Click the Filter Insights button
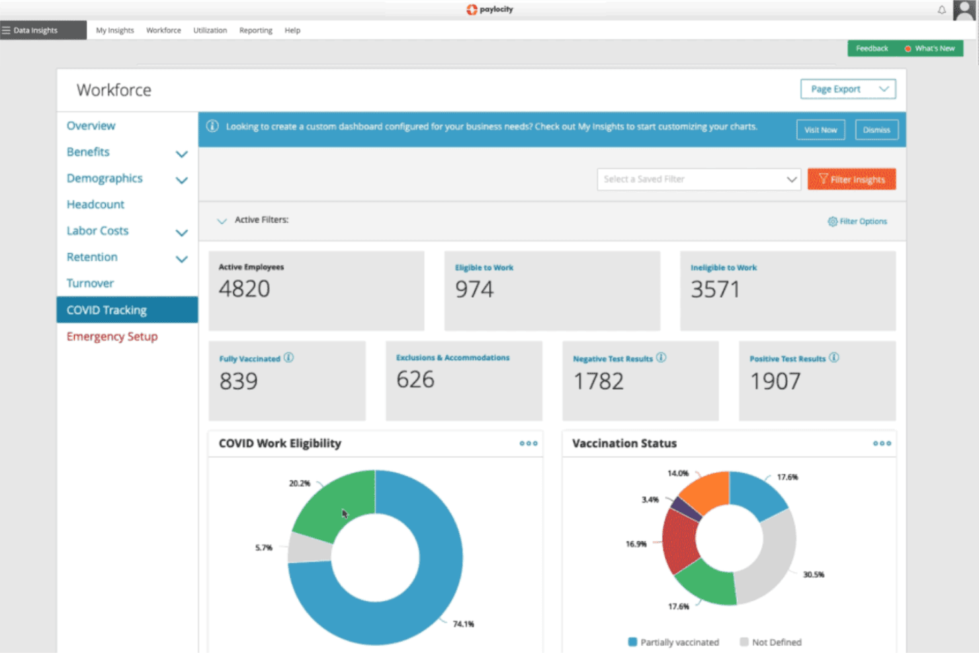This screenshot has height=653, width=979. 851,179
